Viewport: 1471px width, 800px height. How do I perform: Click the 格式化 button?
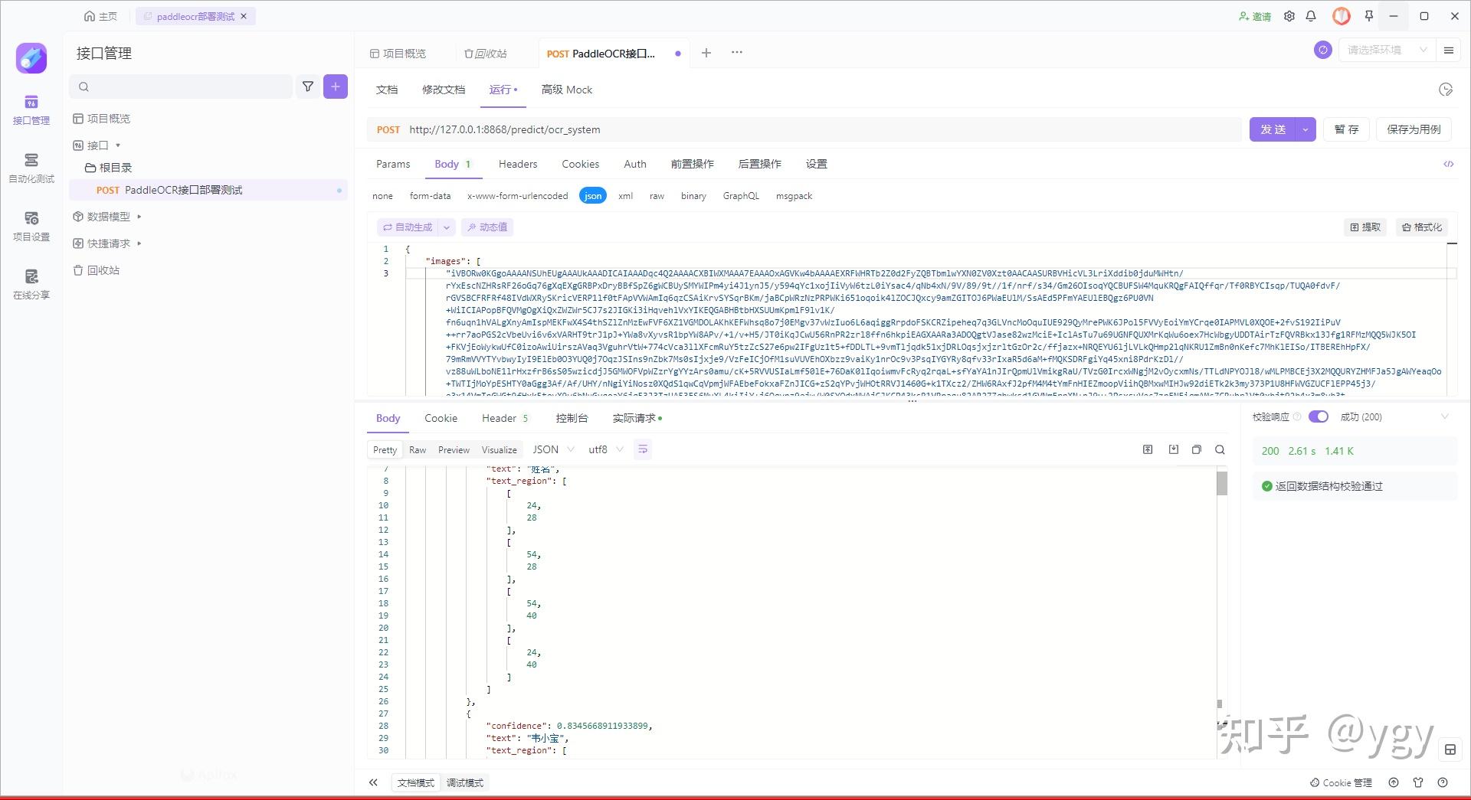[1422, 227]
